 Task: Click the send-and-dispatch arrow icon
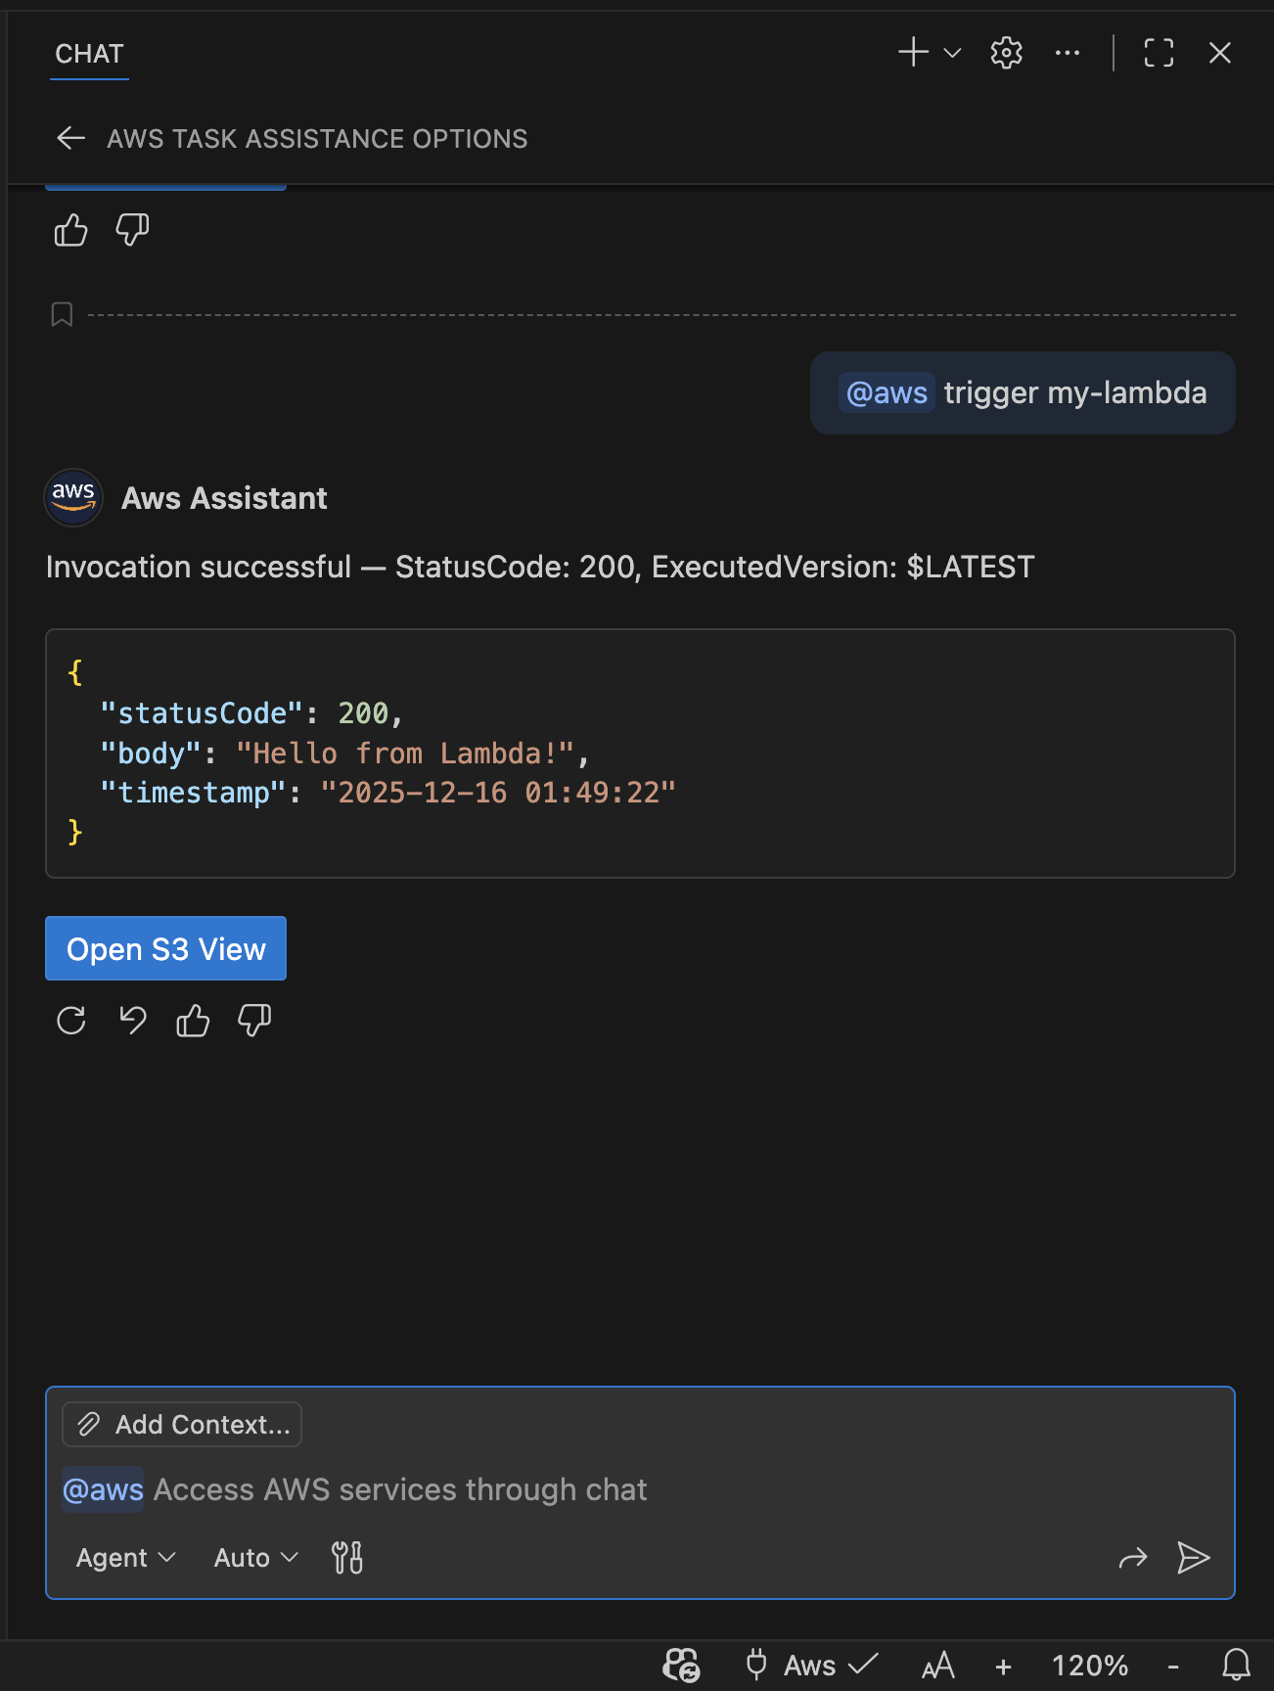[x=1132, y=1557]
